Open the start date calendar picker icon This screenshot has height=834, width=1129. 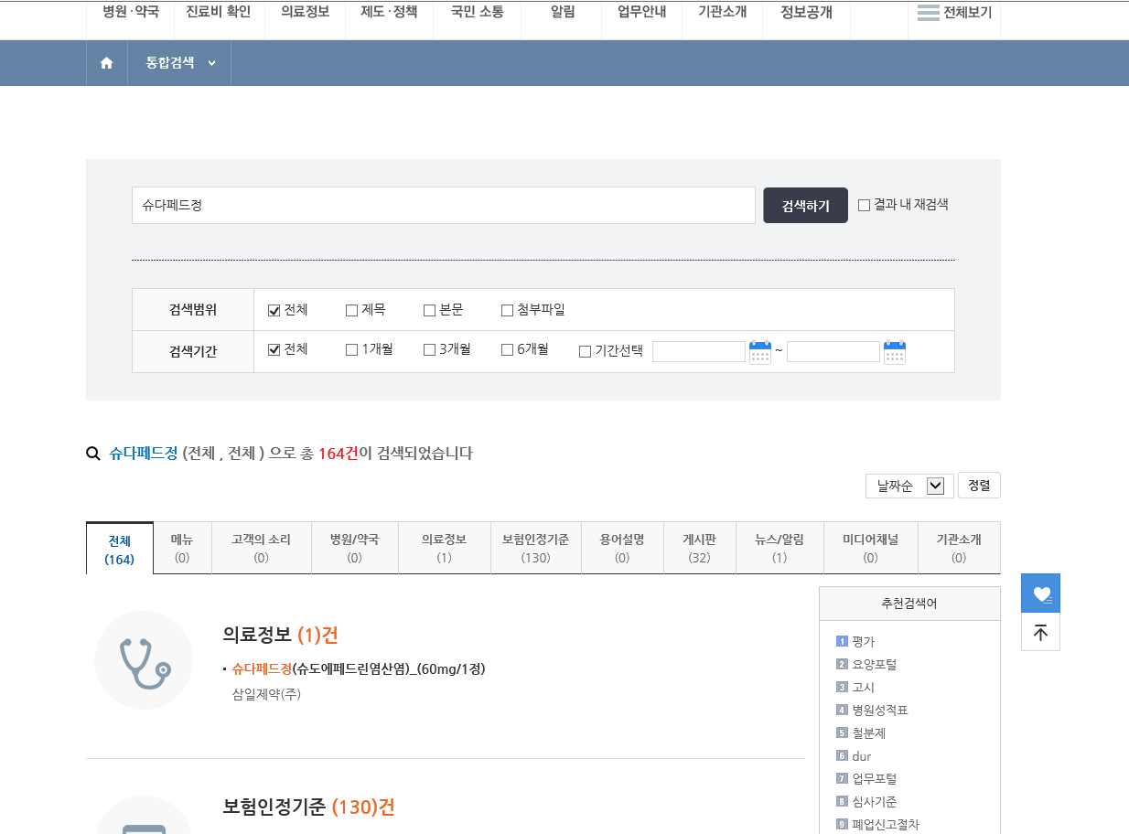click(x=760, y=352)
